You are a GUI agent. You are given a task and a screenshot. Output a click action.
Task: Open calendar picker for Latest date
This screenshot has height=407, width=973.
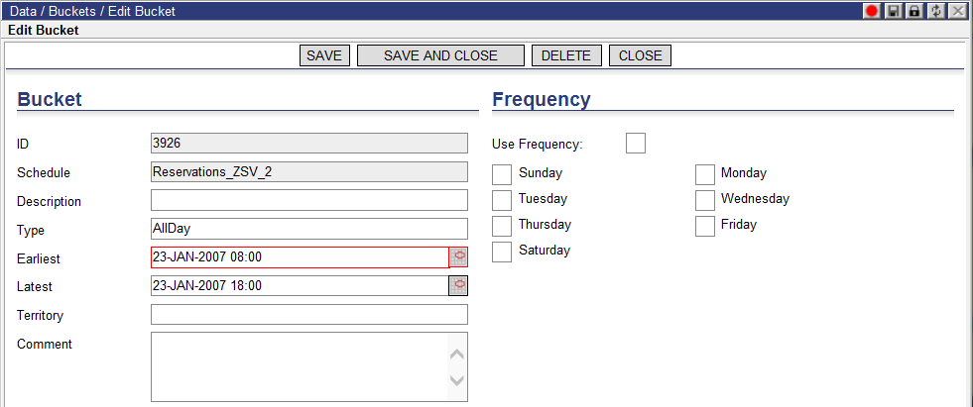(x=458, y=285)
